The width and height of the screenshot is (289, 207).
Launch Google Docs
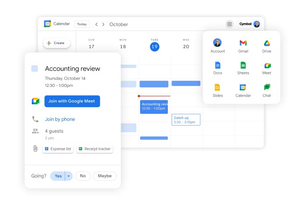[x=217, y=65]
